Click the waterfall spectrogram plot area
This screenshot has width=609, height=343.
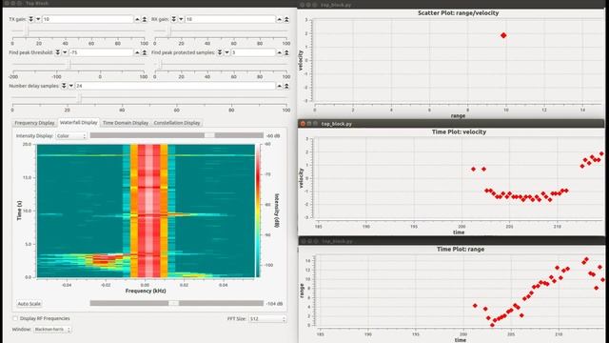(x=146, y=211)
